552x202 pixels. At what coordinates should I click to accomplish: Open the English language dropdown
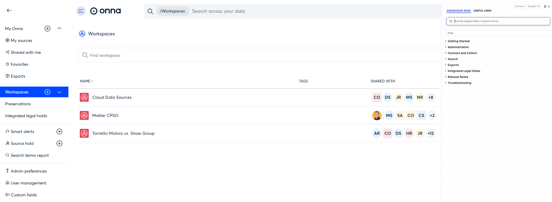534,6
